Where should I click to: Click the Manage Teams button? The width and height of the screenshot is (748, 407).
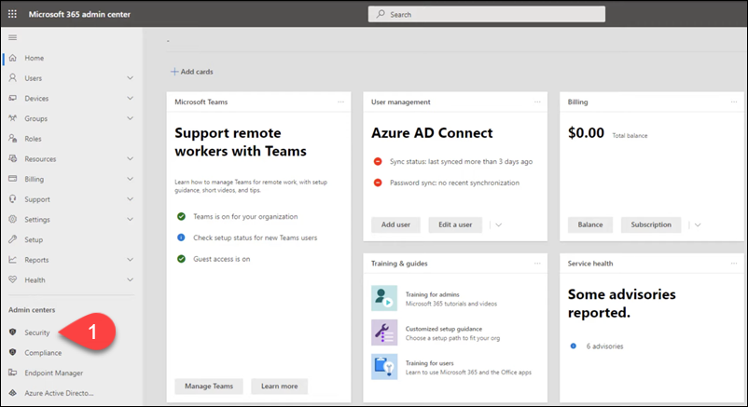(209, 386)
